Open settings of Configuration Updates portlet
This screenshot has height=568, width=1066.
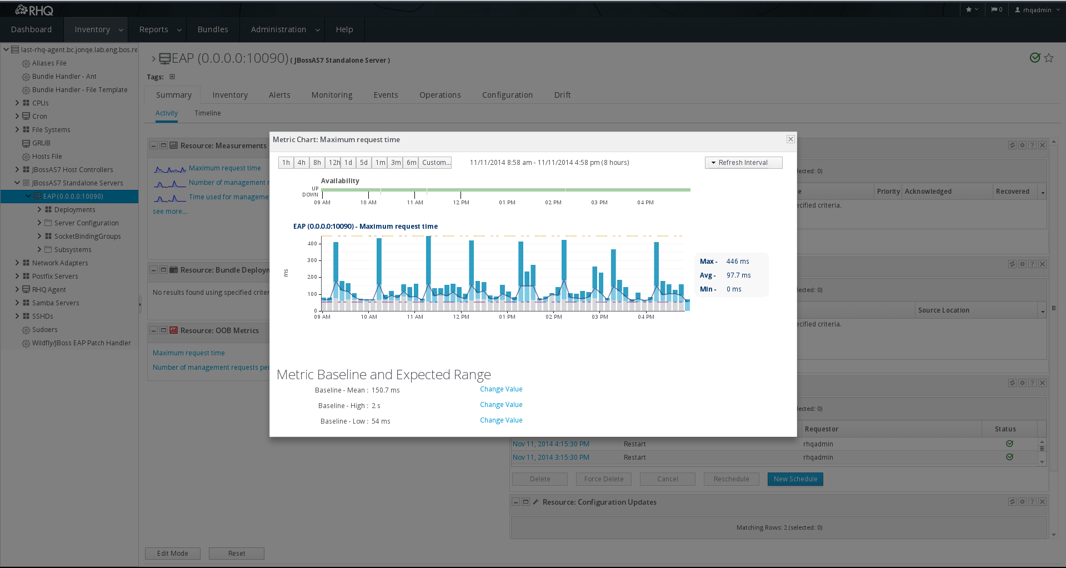[1022, 502]
